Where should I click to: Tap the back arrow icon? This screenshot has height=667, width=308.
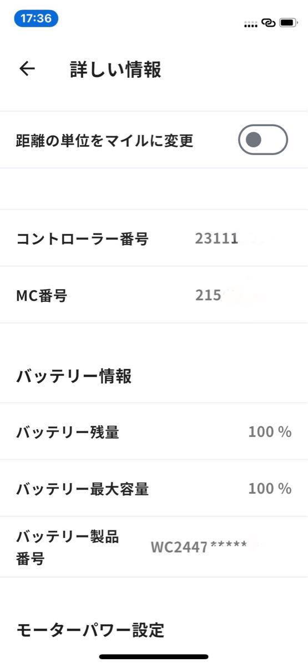click(x=27, y=69)
